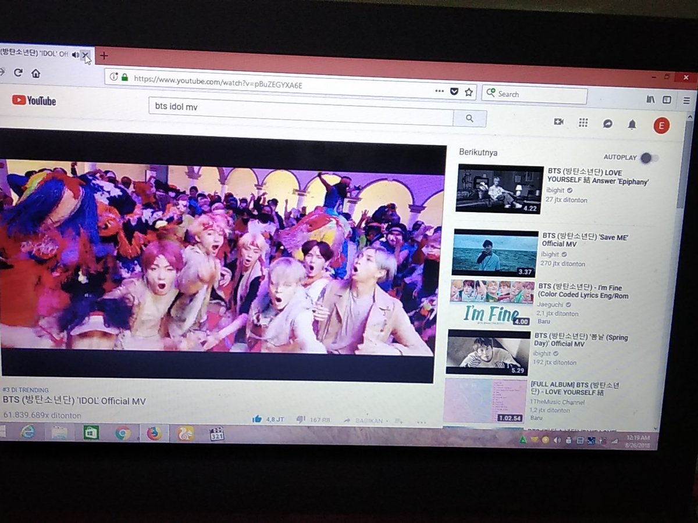Like the video with thumbs up
This screenshot has height=523, width=698.
click(x=257, y=419)
